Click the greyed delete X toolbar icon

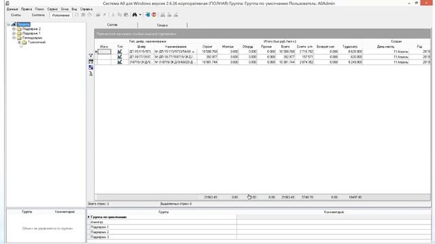tap(105, 15)
